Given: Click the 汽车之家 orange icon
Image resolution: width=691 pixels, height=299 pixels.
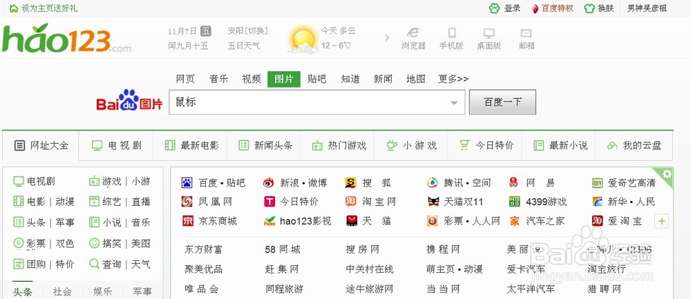Looking at the screenshot, I should 514,220.
